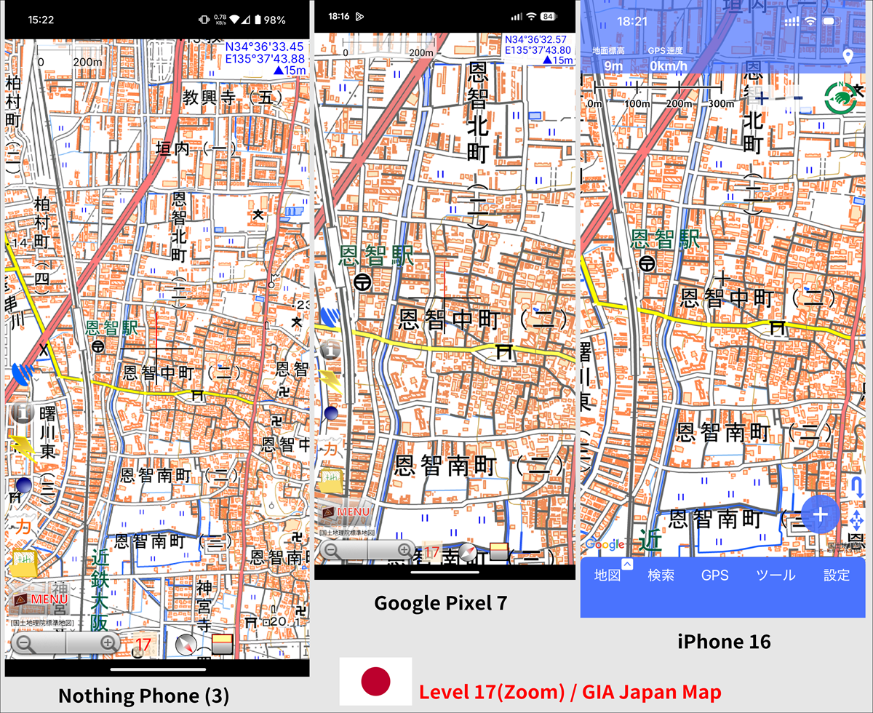Toggle location marker via blue dot icon on Pixel 7
Image resolution: width=873 pixels, height=713 pixels.
(332, 414)
